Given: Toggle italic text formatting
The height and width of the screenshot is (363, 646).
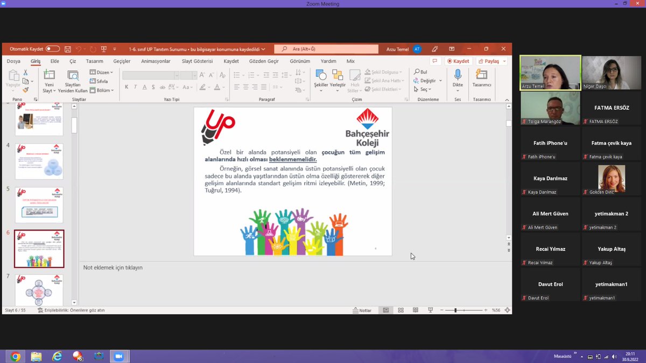Looking at the screenshot, I should [135, 86].
